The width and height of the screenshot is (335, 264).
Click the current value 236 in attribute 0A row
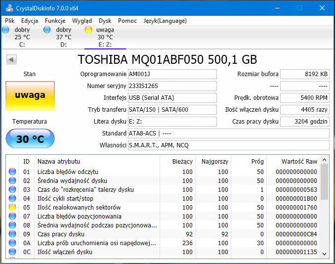click(187, 243)
